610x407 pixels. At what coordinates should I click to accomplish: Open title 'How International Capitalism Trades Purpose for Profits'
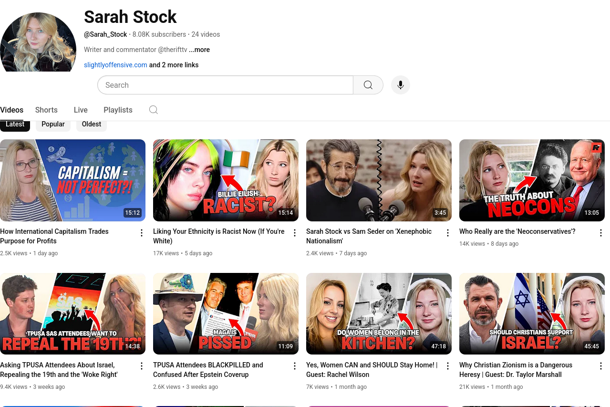point(54,236)
